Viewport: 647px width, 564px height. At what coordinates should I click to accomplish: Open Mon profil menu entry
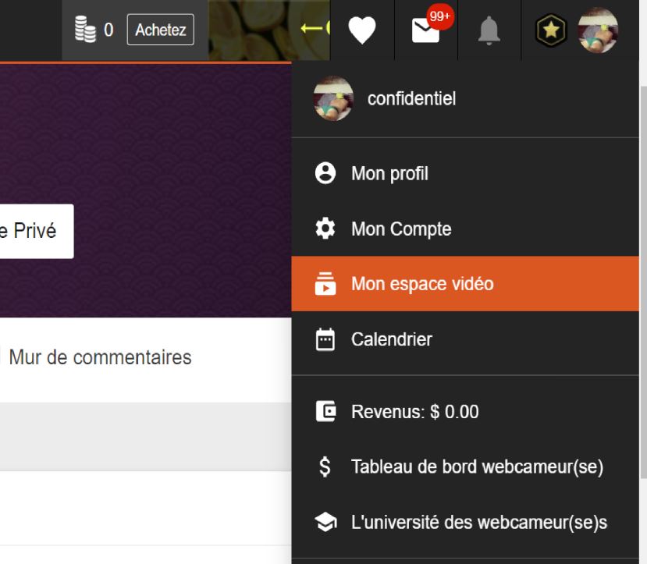point(389,173)
